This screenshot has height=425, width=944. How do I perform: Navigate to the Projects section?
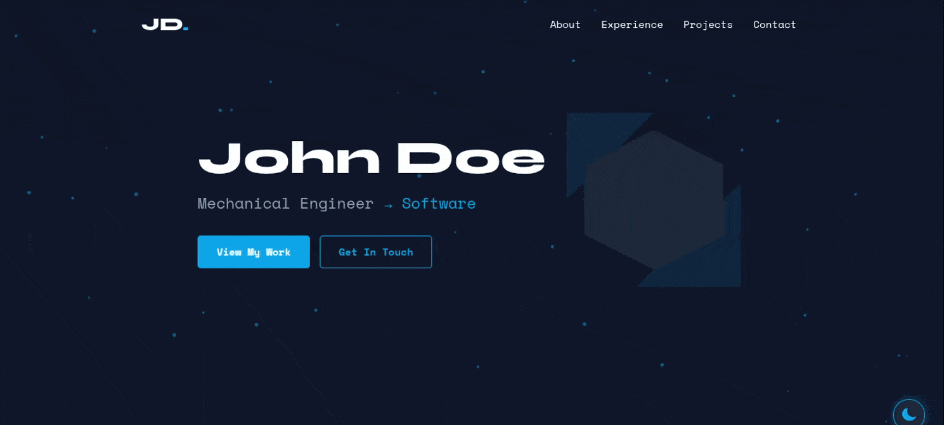[x=708, y=25]
